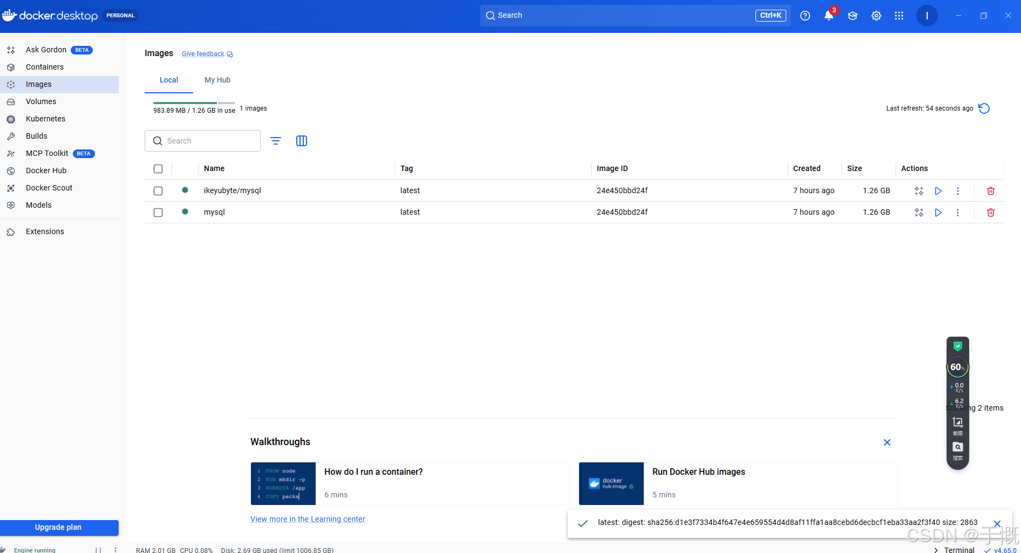Viewport: 1021px width, 553px height.
Task: Toggle the select-all images checkbox
Action: (158, 169)
